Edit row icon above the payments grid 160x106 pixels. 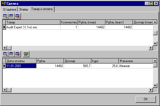pyautogui.click(x=11, y=54)
